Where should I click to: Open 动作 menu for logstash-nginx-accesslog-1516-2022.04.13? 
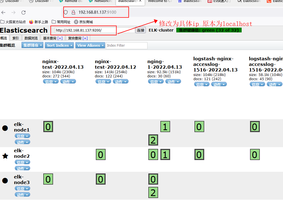point(219,84)
